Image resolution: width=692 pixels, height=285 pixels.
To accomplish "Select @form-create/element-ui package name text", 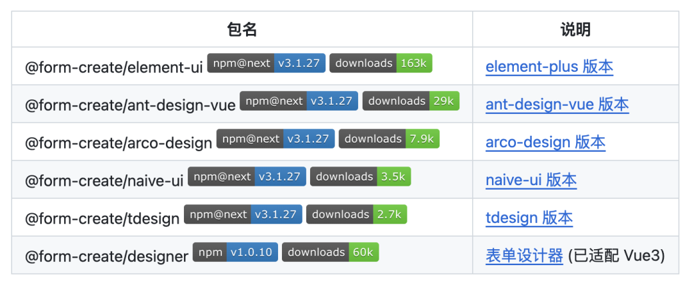I will pyautogui.click(x=114, y=67).
